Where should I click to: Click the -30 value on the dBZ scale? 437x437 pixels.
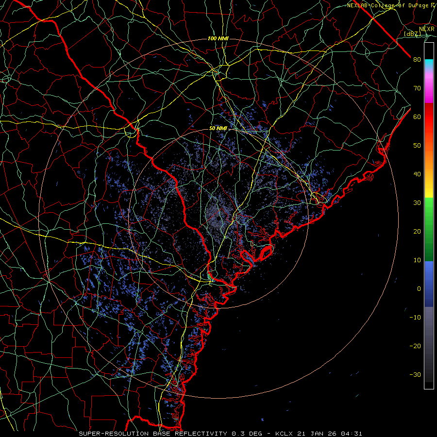tap(415, 374)
